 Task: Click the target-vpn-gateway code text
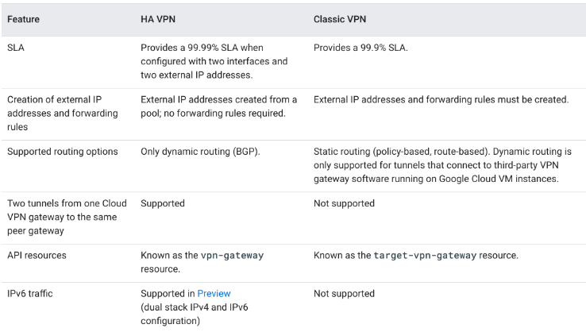[x=425, y=256]
